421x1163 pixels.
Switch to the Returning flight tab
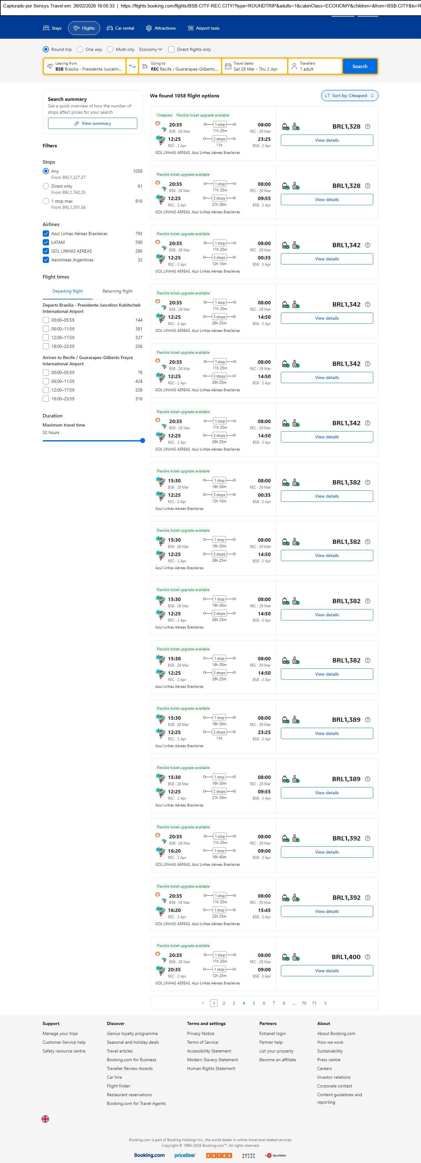point(117,291)
